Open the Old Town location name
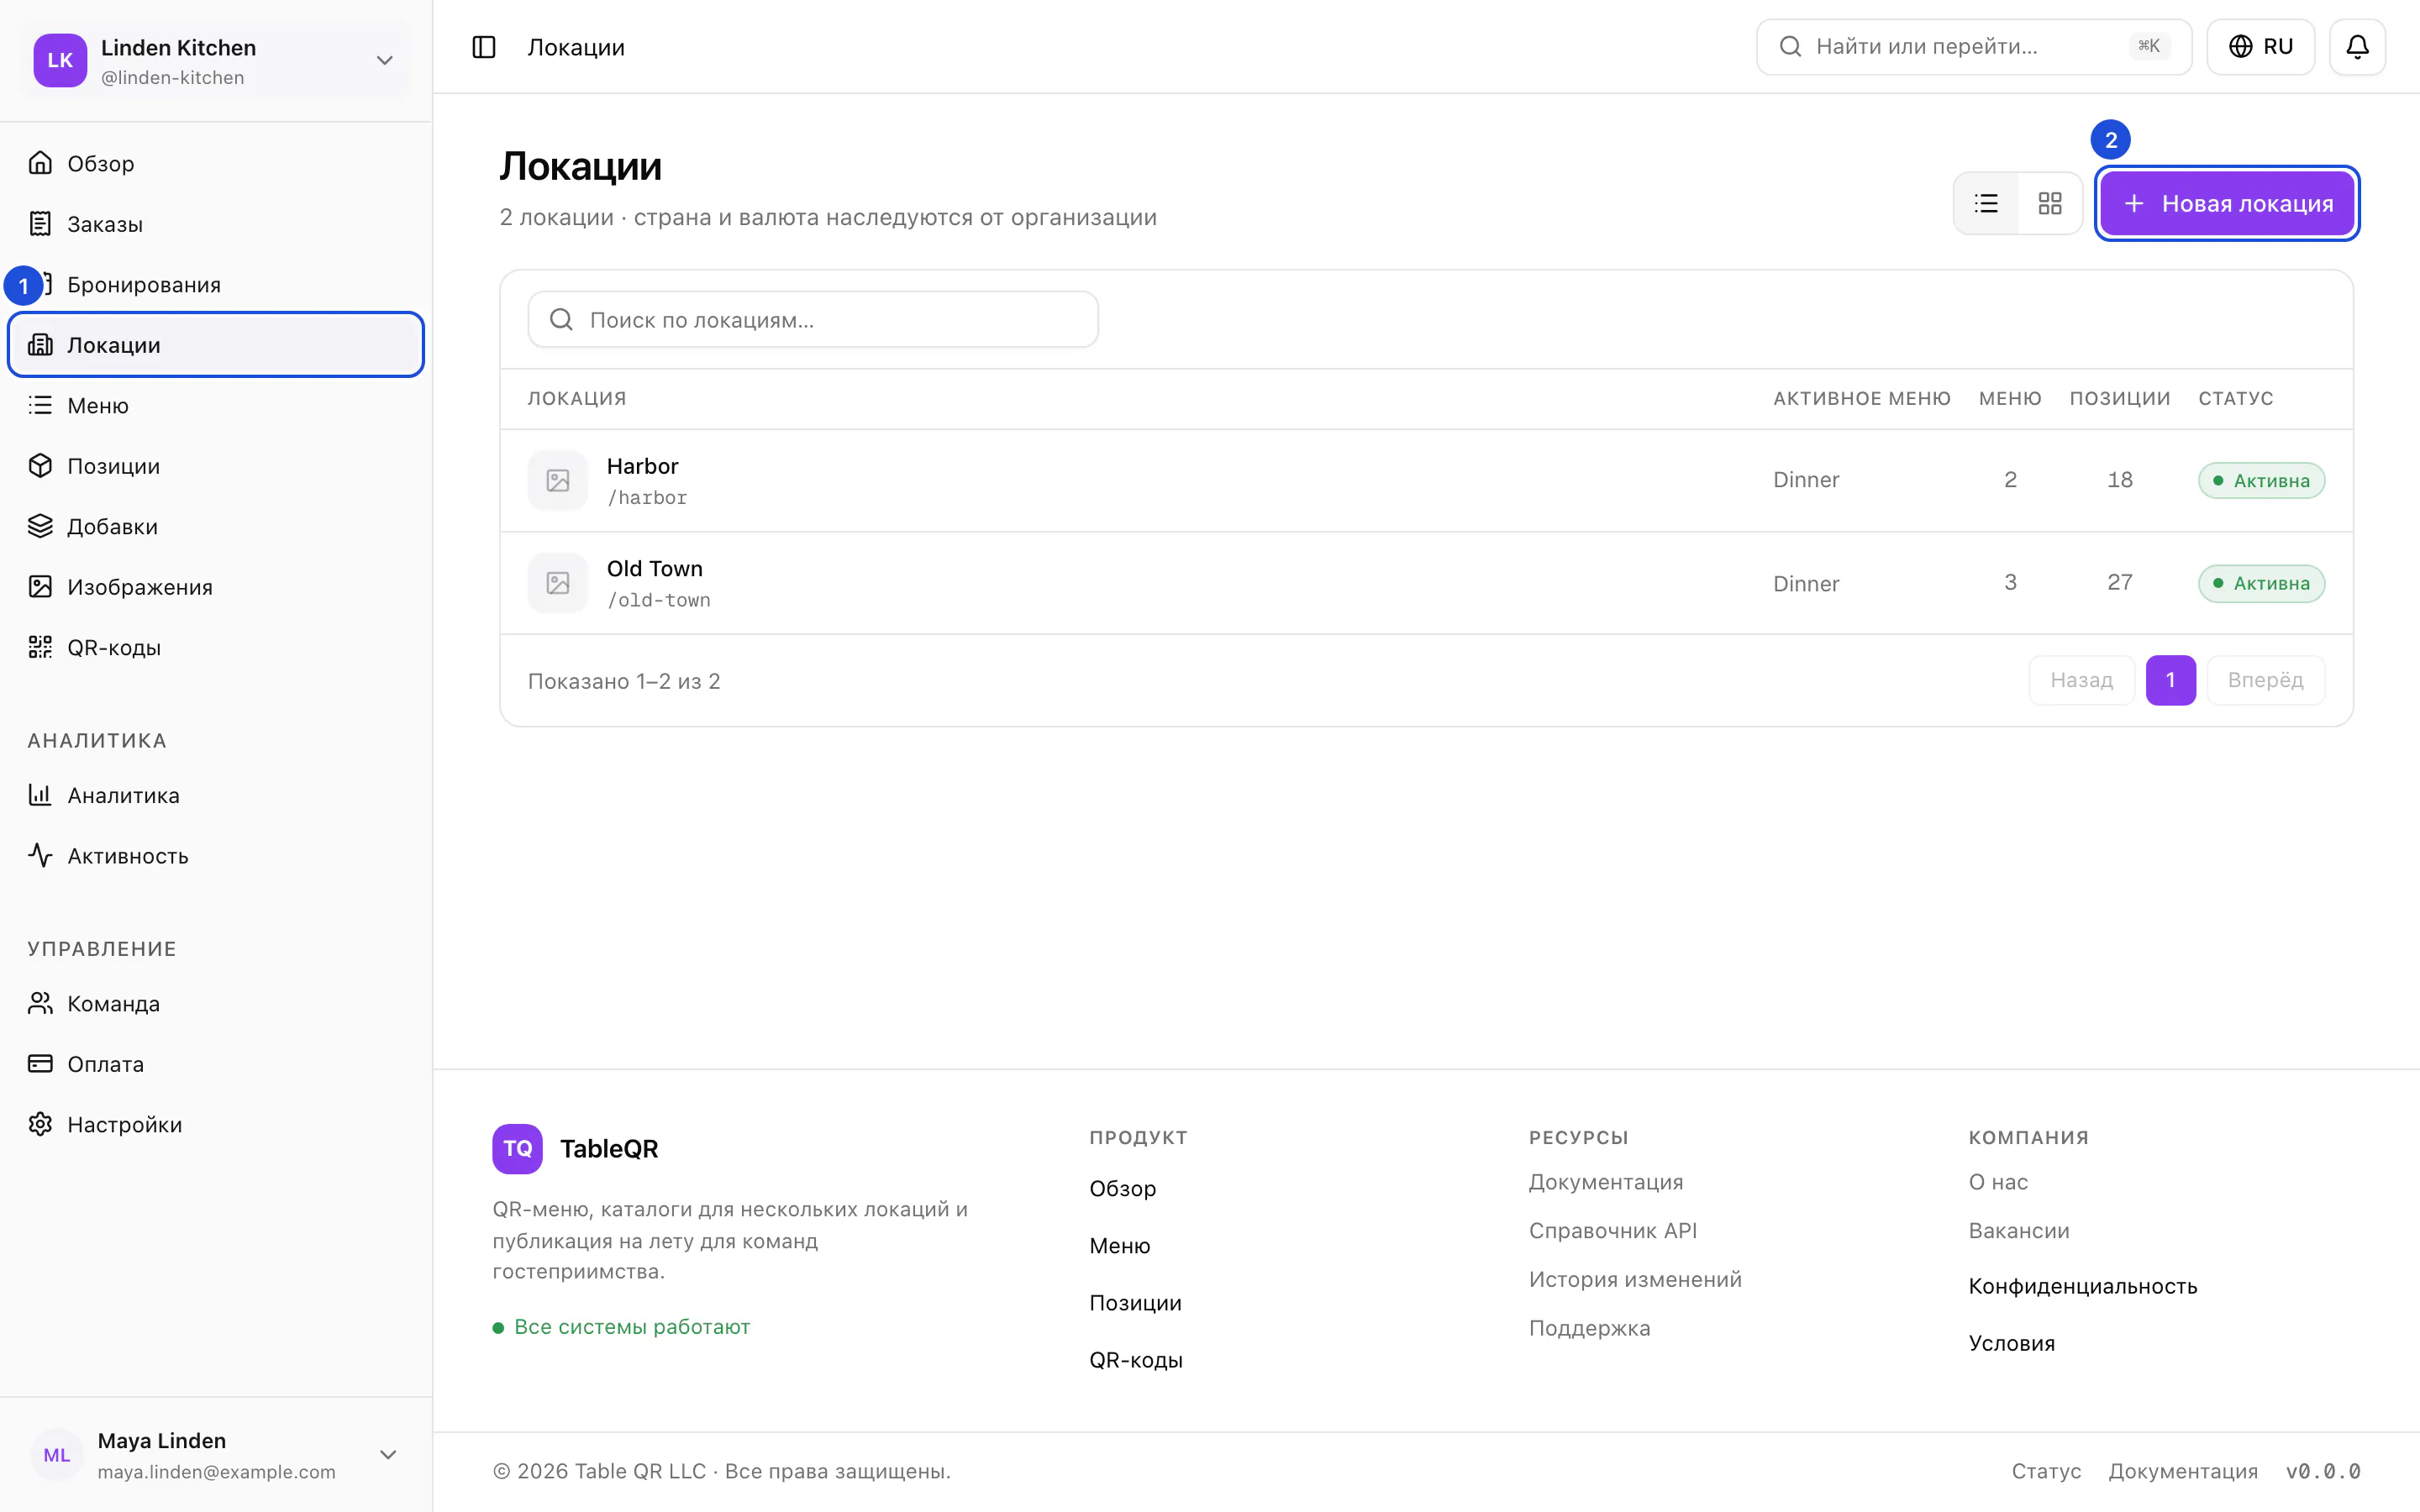The image size is (2420, 1512). coord(655,569)
